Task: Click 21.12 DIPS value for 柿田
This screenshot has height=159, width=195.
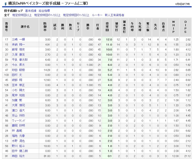Action: coord(187,156)
